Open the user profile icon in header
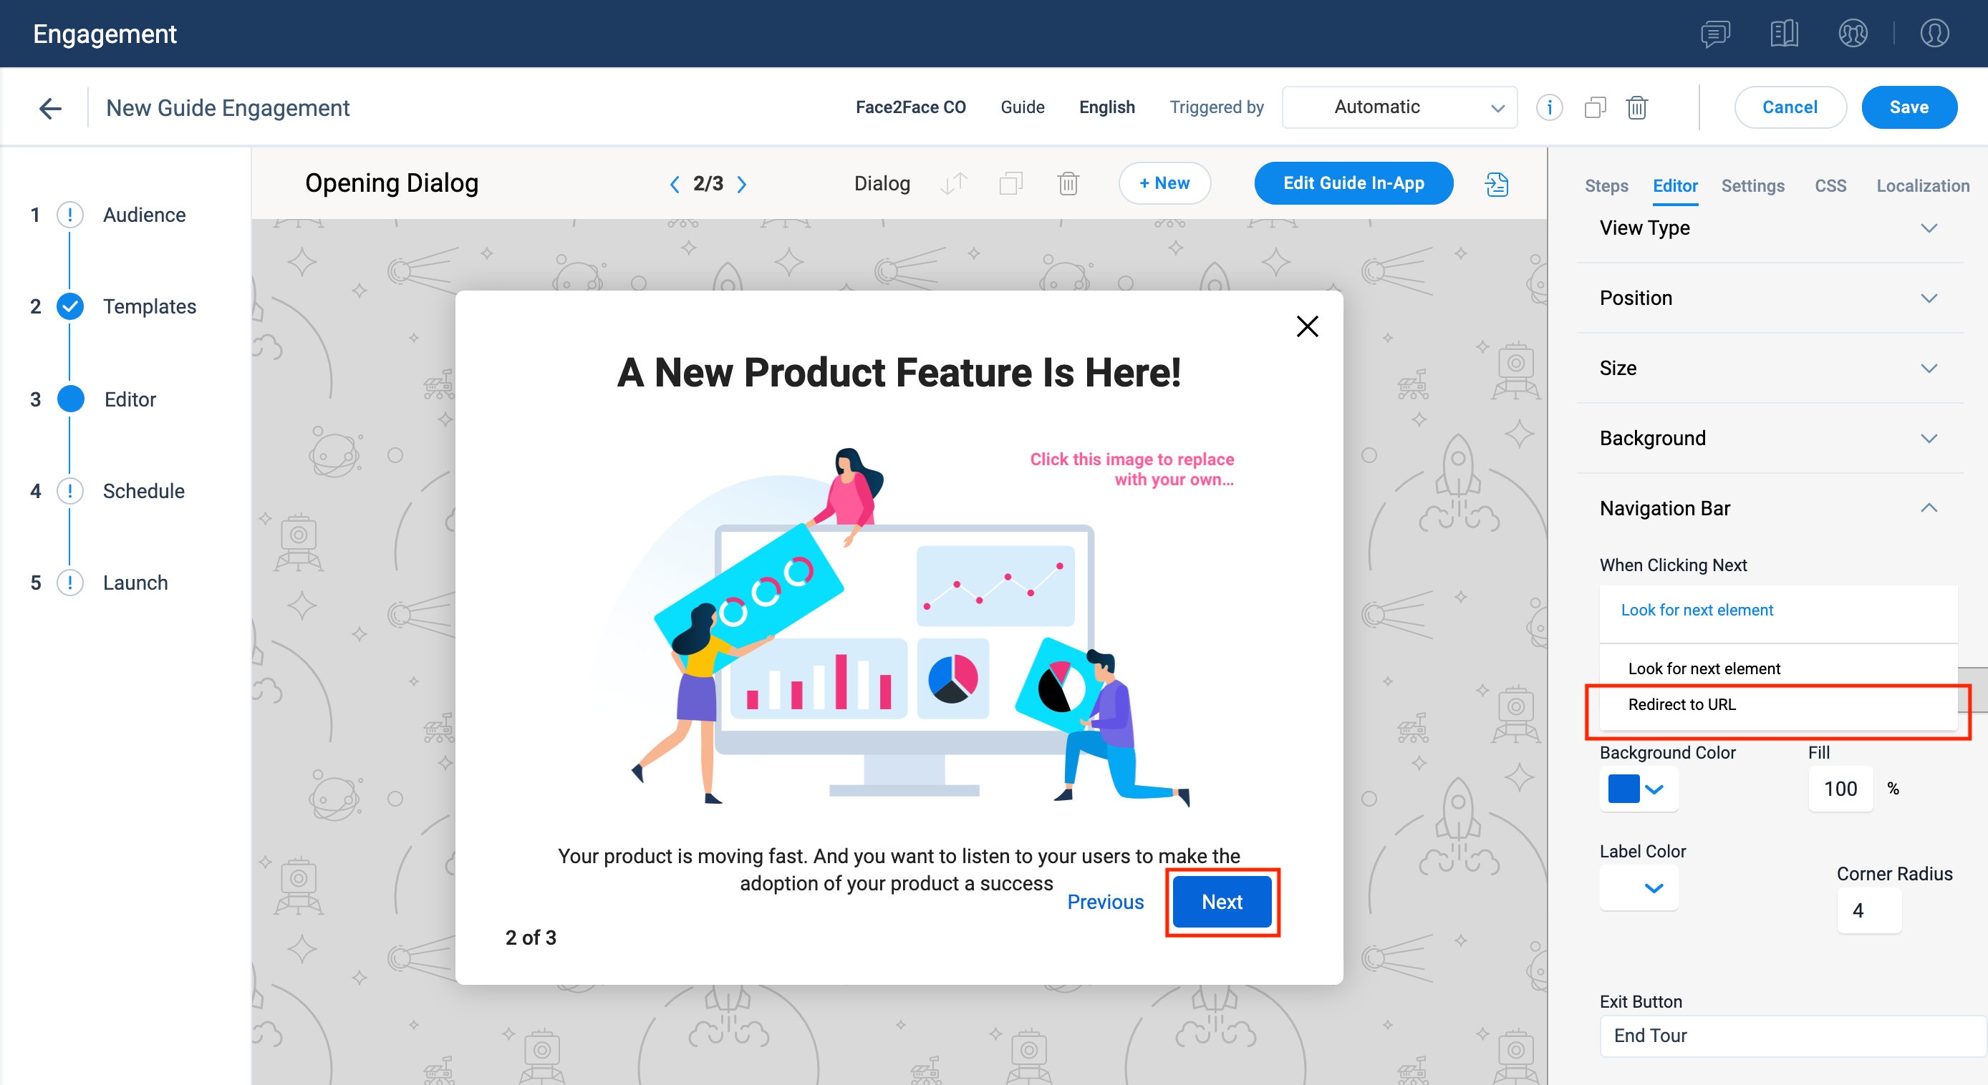 1934,34
